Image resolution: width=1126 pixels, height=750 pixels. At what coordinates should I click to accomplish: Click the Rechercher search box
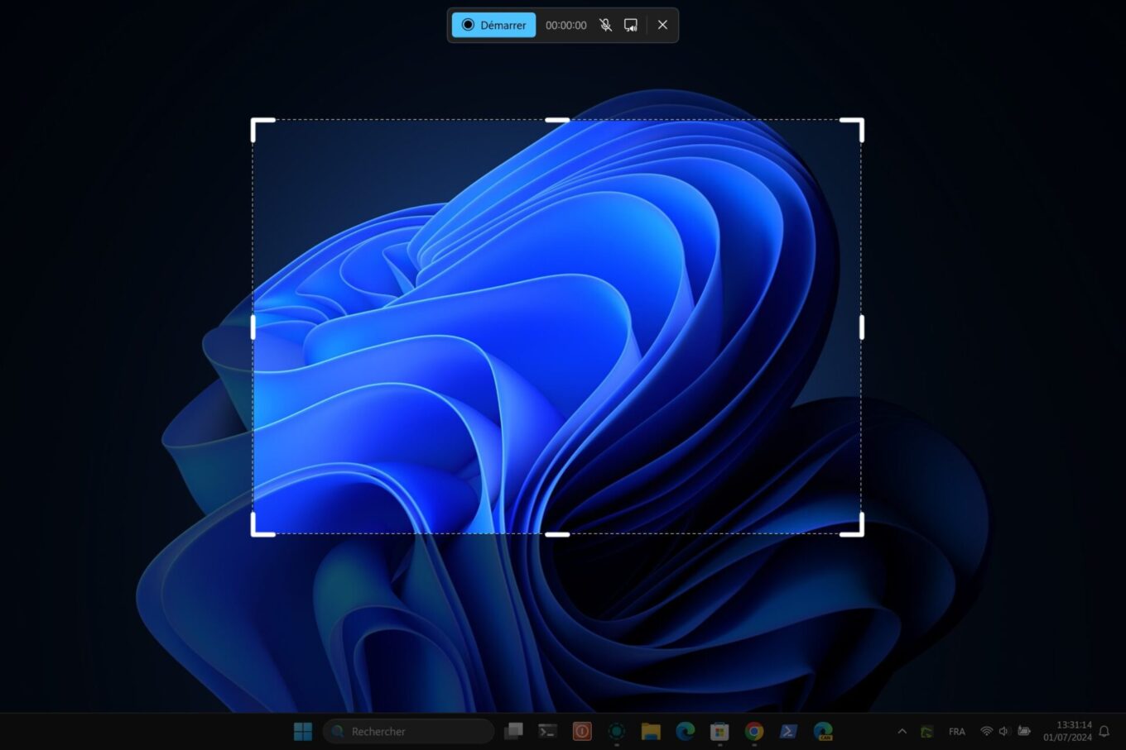point(408,731)
